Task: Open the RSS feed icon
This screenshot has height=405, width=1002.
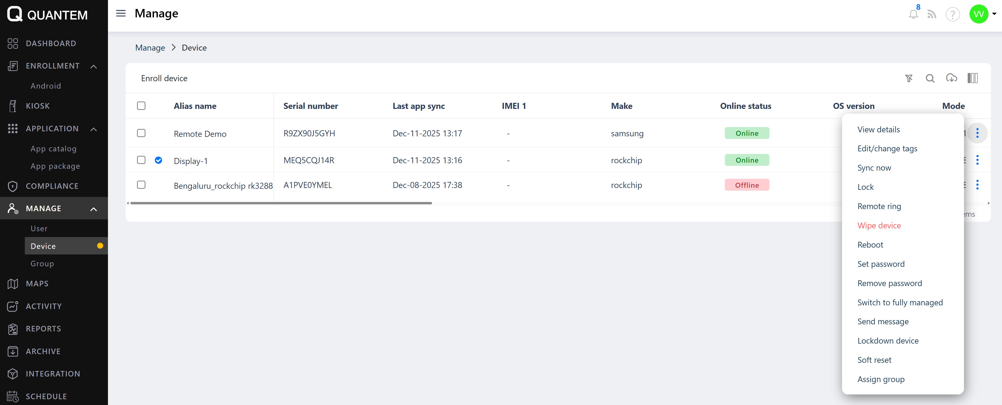Action: click(932, 15)
